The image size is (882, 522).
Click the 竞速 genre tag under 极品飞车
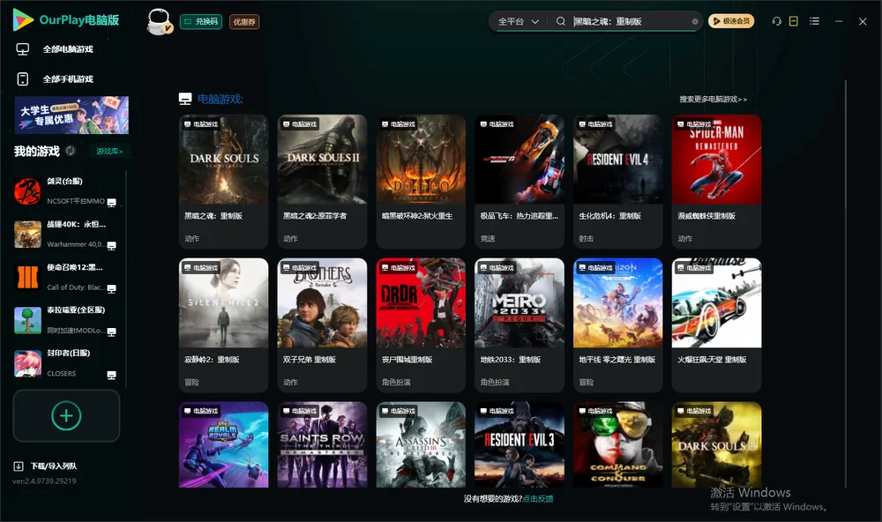pos(488,238)
